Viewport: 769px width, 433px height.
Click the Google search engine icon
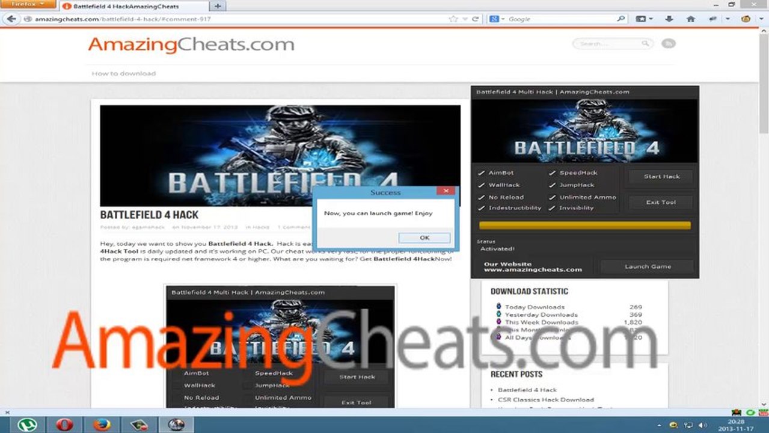coord(494,19)
